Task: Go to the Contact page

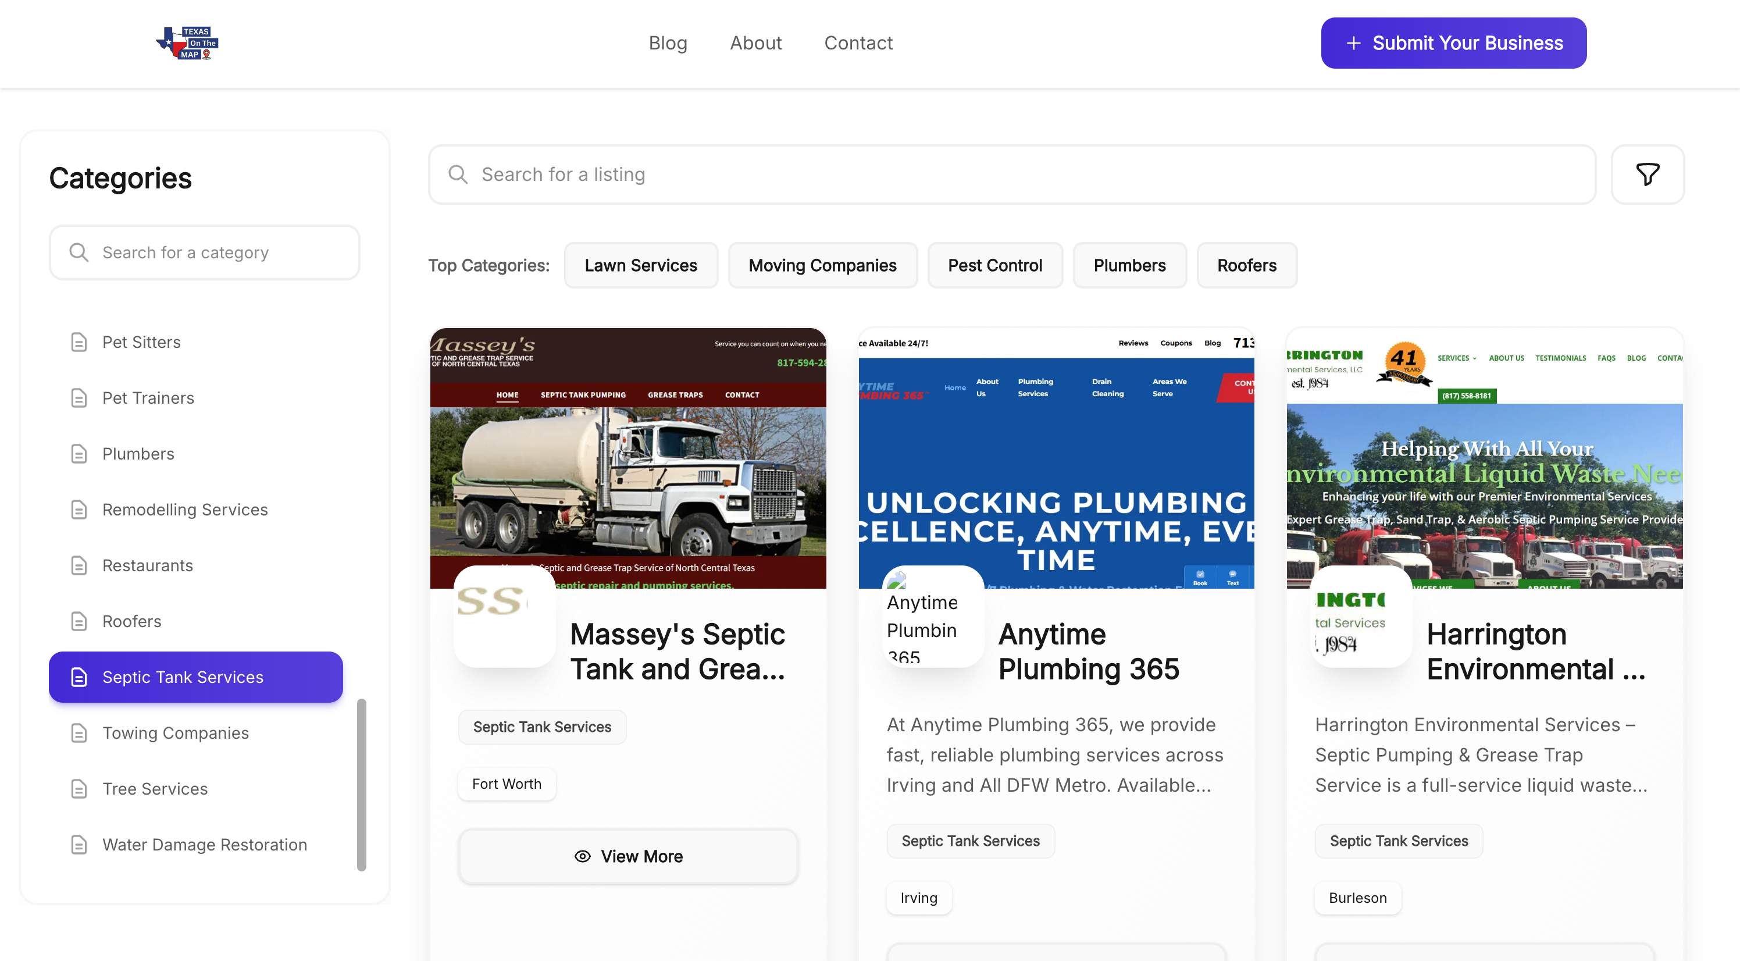Action: pyautogui.click(x=858, y=43)
